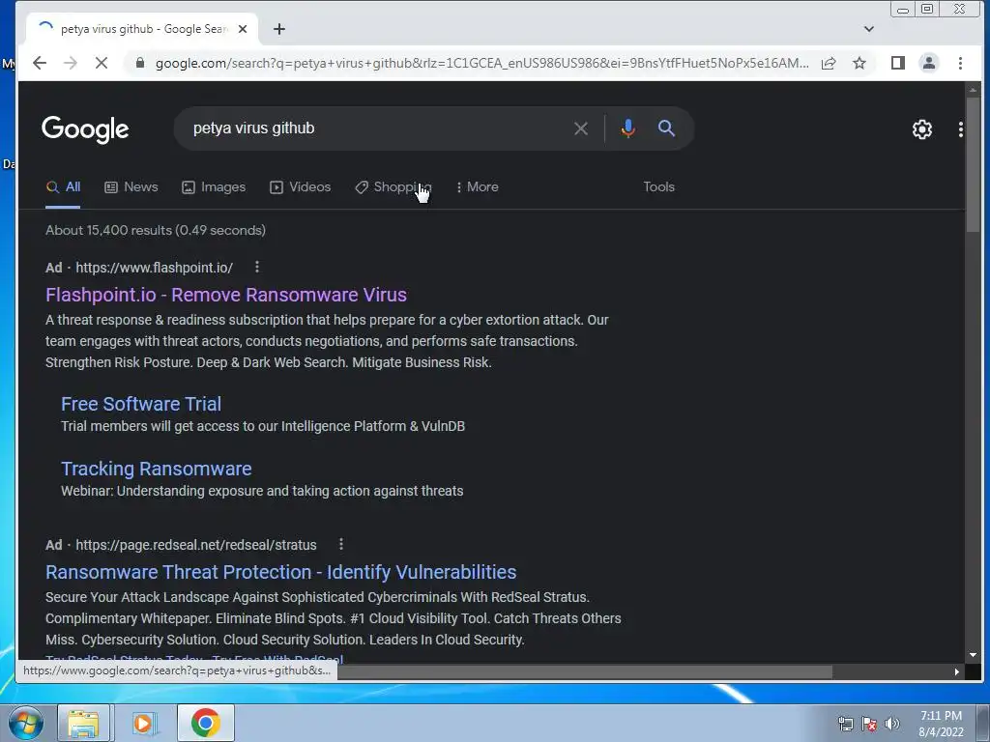Screen dimensions: 990x742
Task: Open the Chrome profile avatar
Action: click(929, 63)
